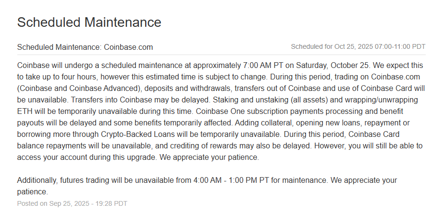Select the "(Coinbase and Coinbase Advanced)" text
Screen dimensions: 445x224
(x=76, y=89)
